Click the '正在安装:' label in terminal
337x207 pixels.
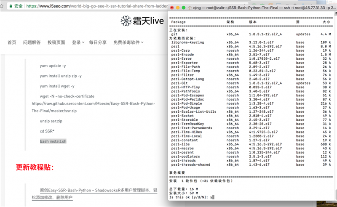pyautogui.click(x=179, y=30)
